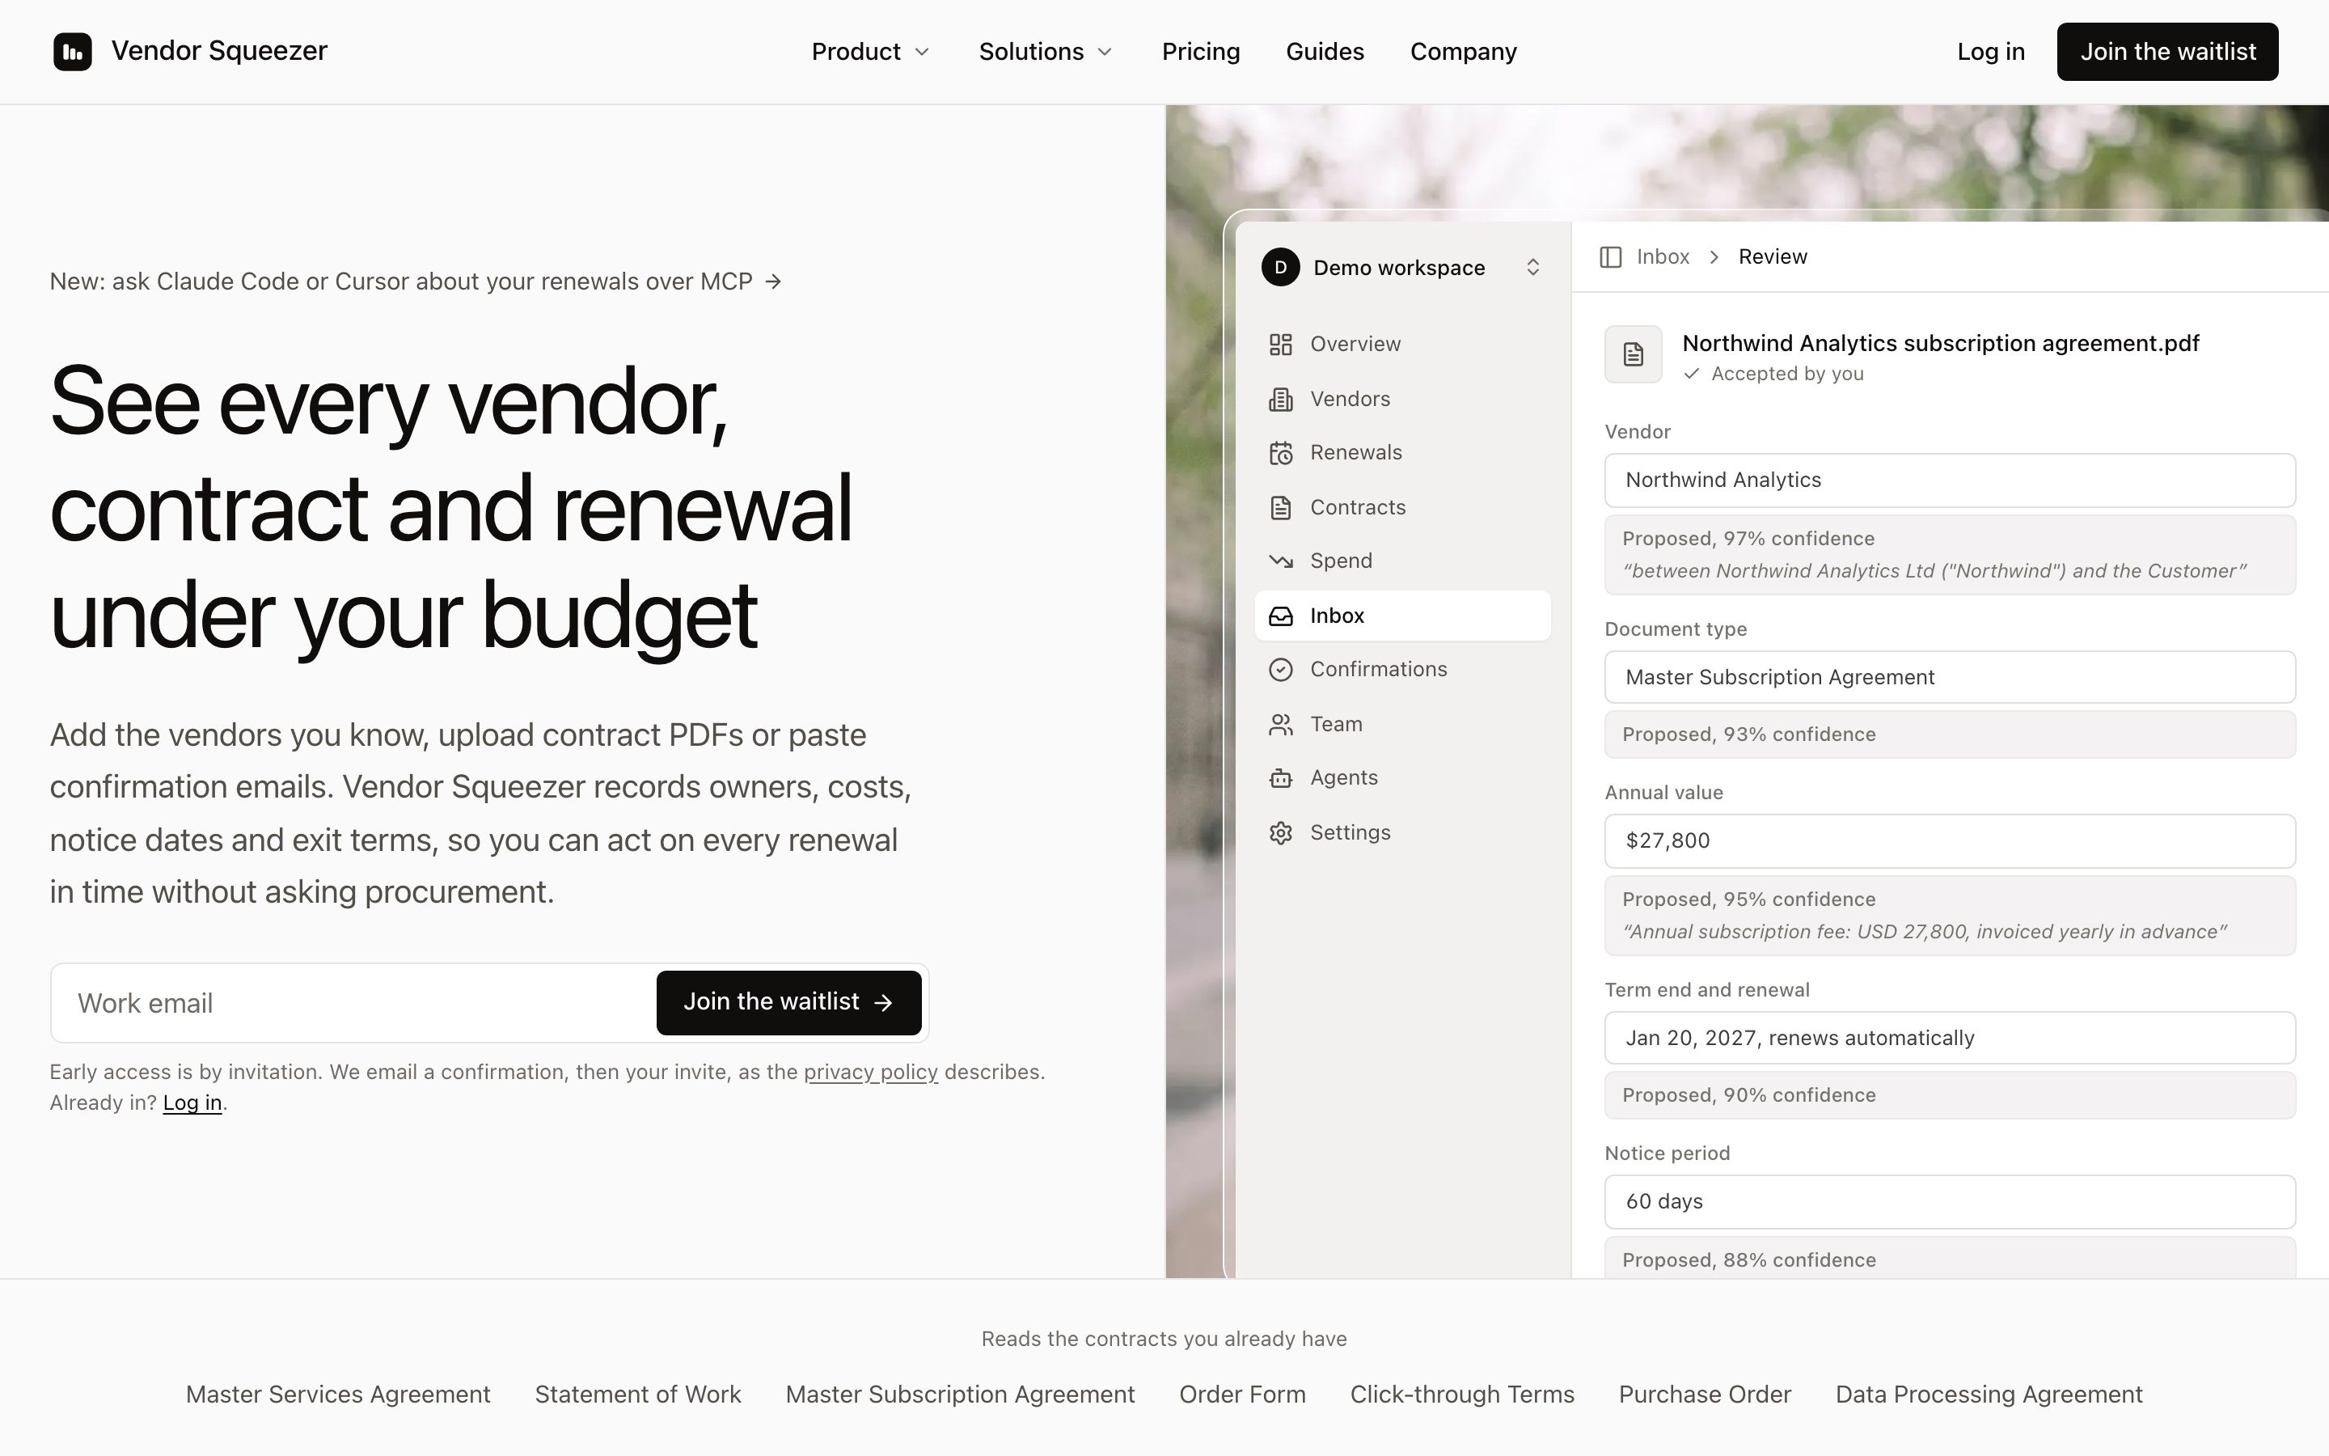Image resolution: width=2329 pixels, height=1456 pixels.
Task: Click the text Click-through Terms
Action: tap(1462, 1395)
